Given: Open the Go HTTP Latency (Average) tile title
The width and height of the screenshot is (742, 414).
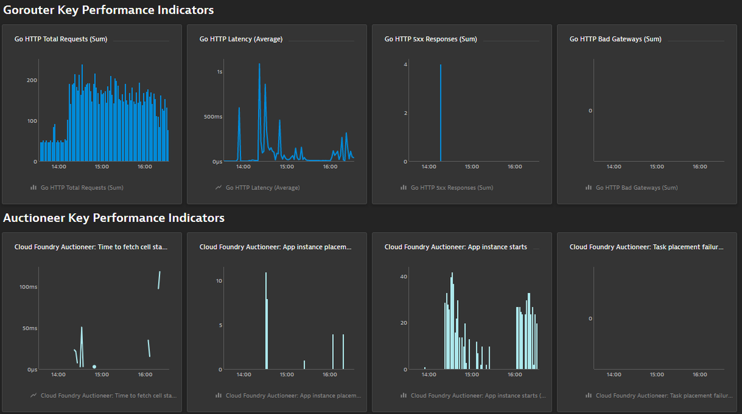Looking at the screenshot, I should point(241,39).
